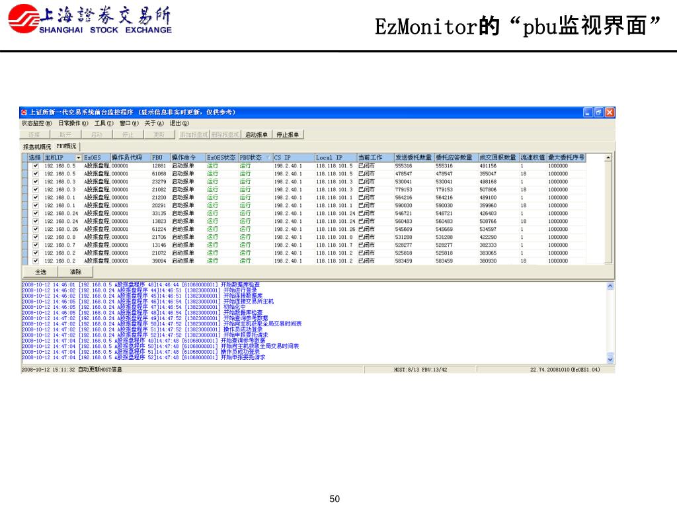
Task: Close the monitor program window
Action: pos(609,112)
